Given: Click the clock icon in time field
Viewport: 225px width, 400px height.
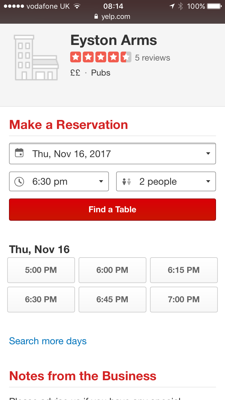Looking at the screenshot, I should [19, 181].
